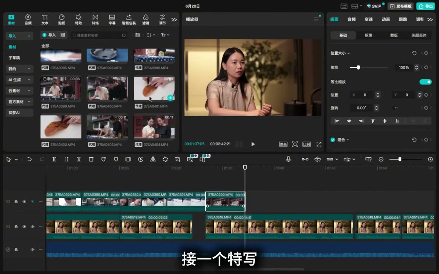Screen dimensions: 439x274
Task: Click the timeline zoom out minus icon
Action: click(381, 159)
